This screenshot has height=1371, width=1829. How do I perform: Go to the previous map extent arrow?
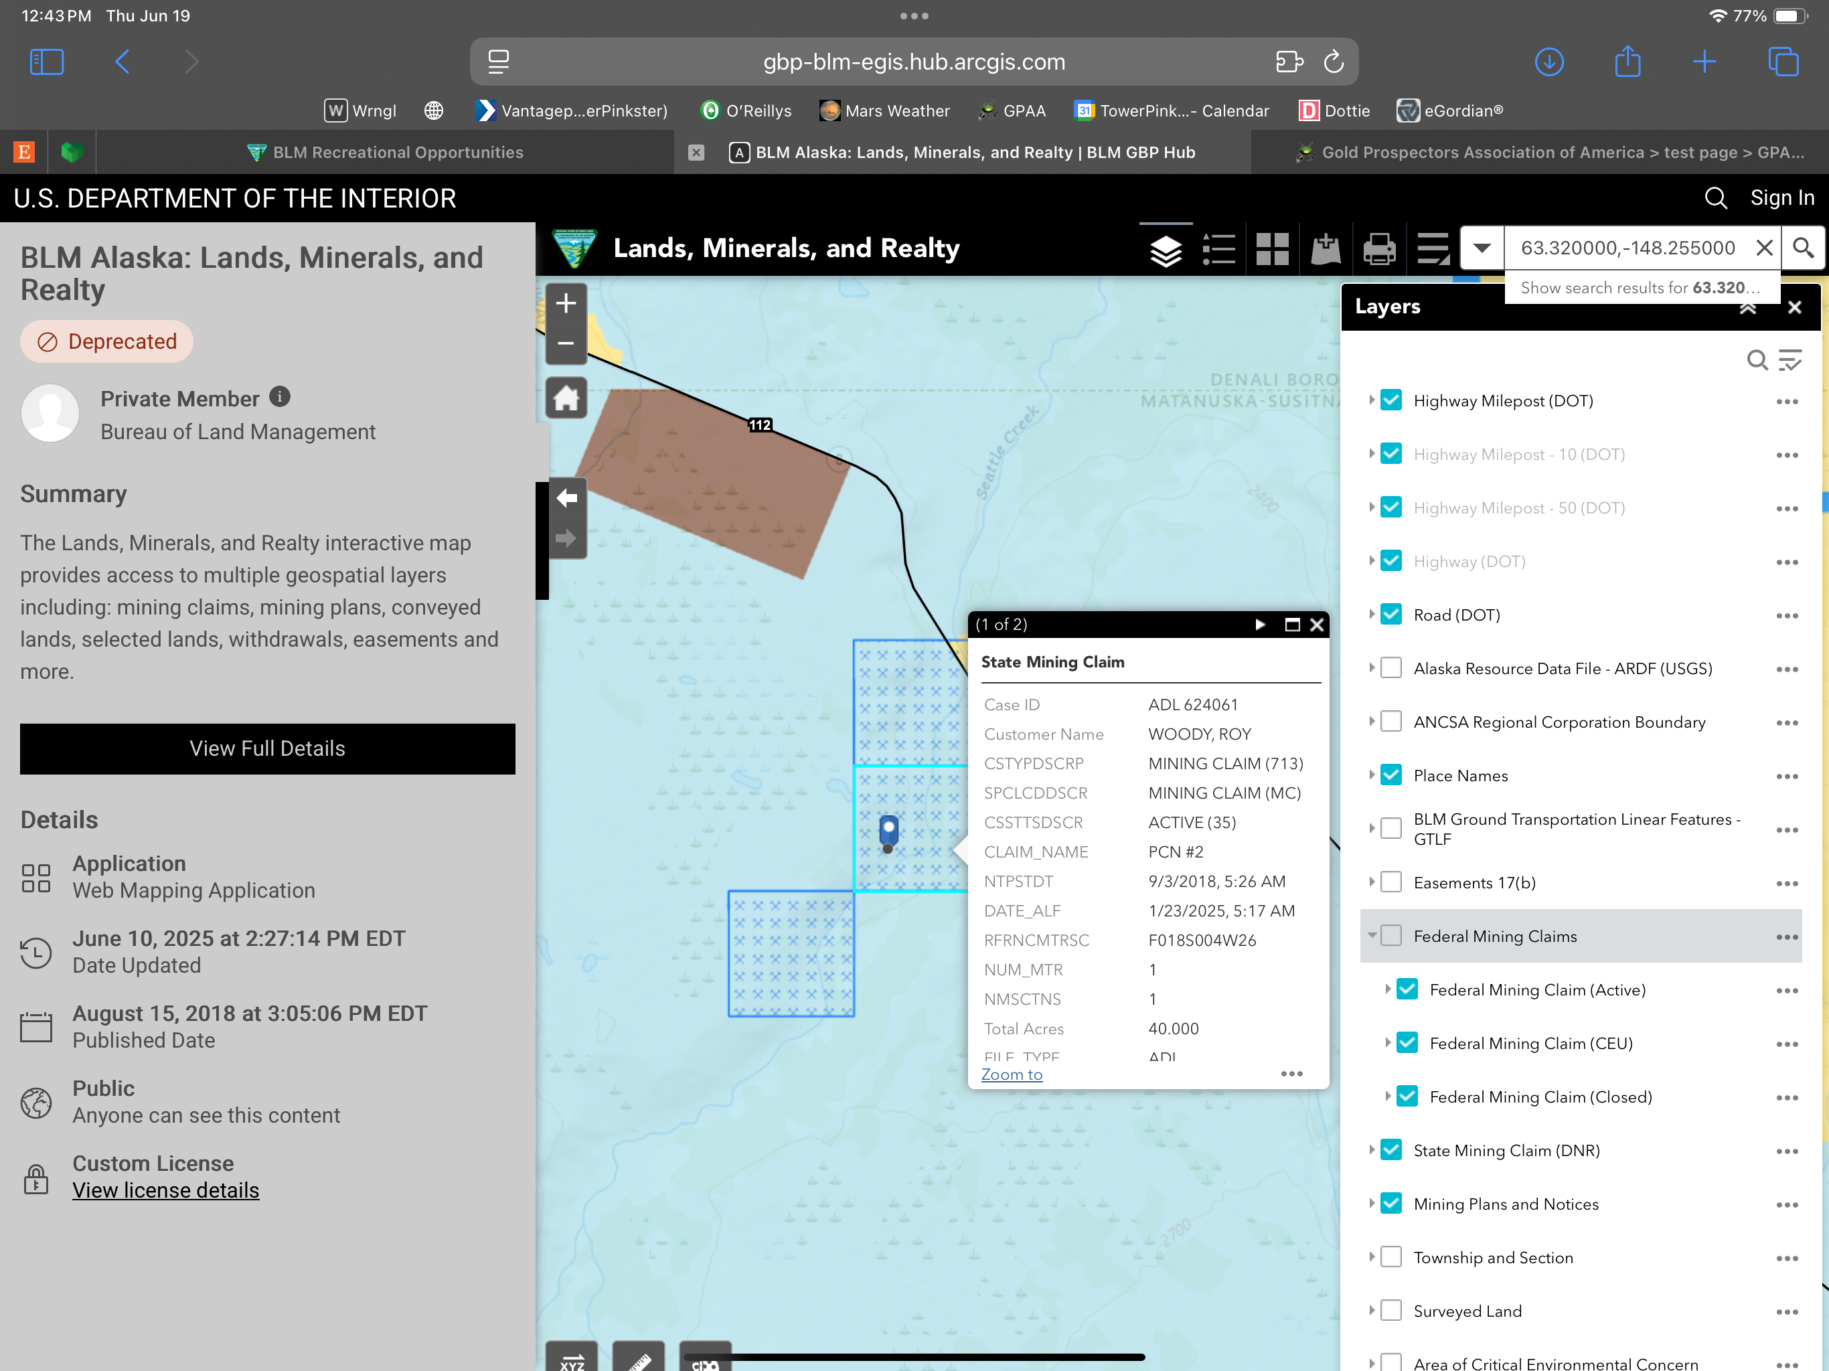point(566,498)
